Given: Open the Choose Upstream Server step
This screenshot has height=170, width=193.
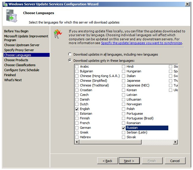Looking at the screenshot, I should pos(22,45).
